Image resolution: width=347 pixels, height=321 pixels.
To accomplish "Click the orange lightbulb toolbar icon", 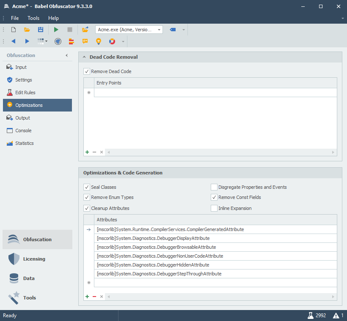I will pos(99,41).
